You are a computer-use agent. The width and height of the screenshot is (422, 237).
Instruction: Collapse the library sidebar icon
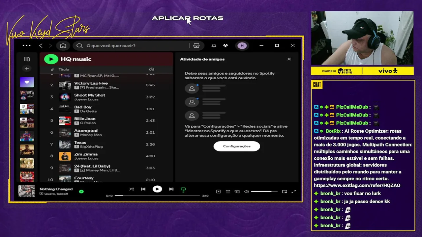tap(27, 59)
